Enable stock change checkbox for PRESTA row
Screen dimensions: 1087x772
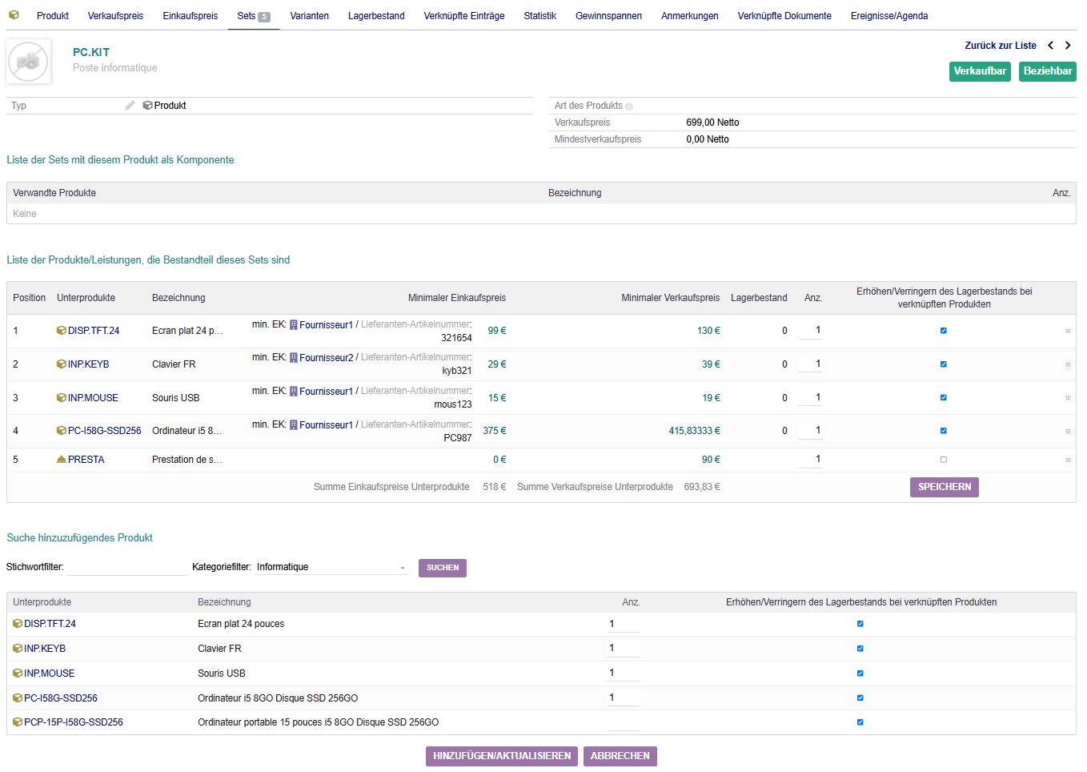[944, 460]
